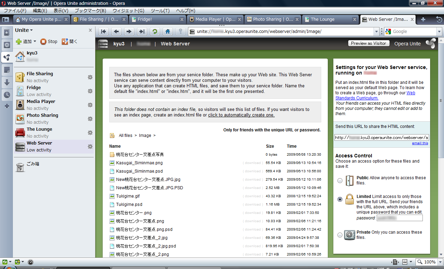Image resolution: width=444 pixels, height=269 pixels.
Task: Click the Fast Forward navigation button
Action: click(142, 32)
